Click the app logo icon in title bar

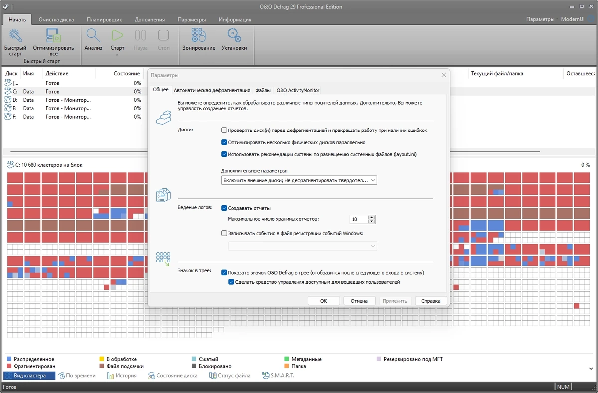coord(5,6)
